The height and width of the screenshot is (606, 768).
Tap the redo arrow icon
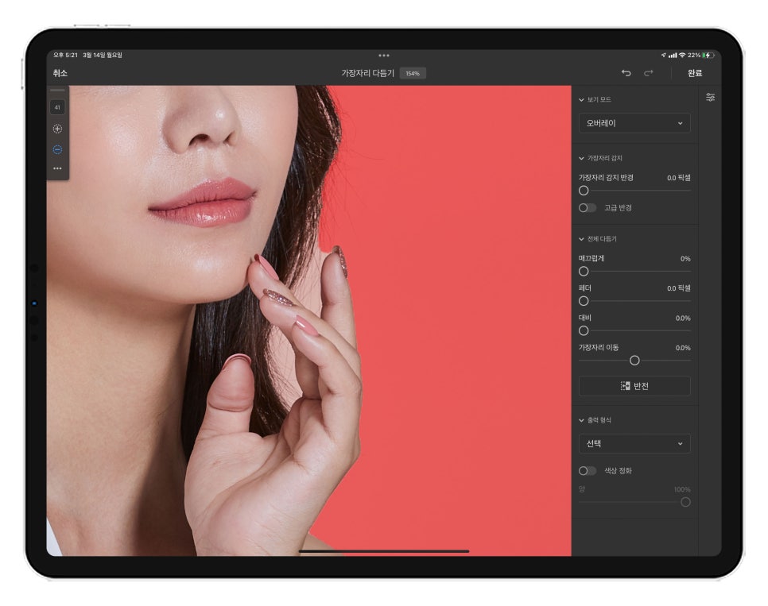pyautogui.click(x=649, y=73)
